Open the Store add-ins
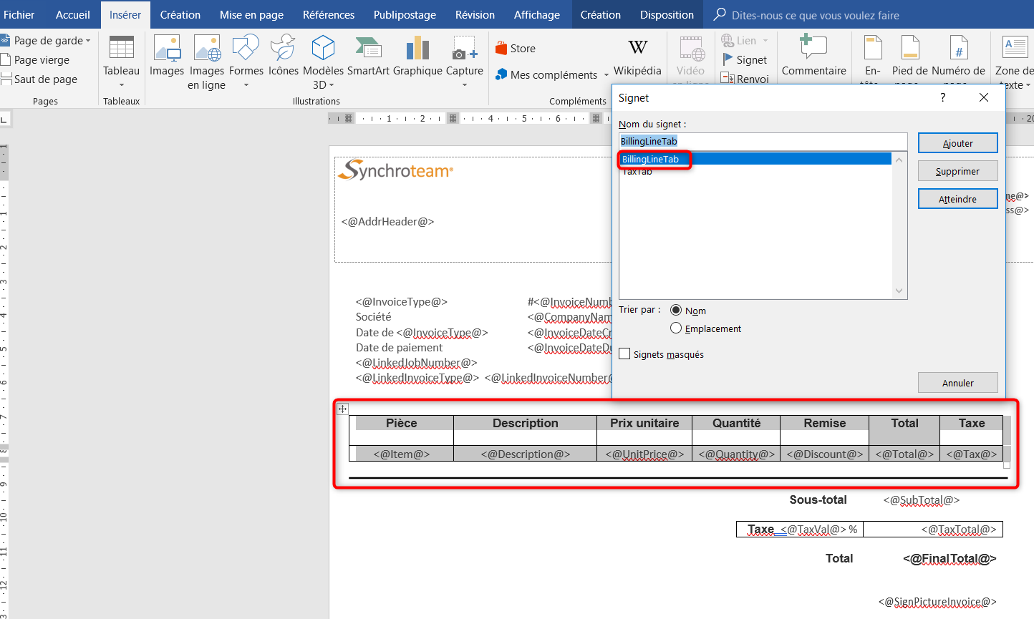This screenshot has height=619, width=1034. click(516, 49)
